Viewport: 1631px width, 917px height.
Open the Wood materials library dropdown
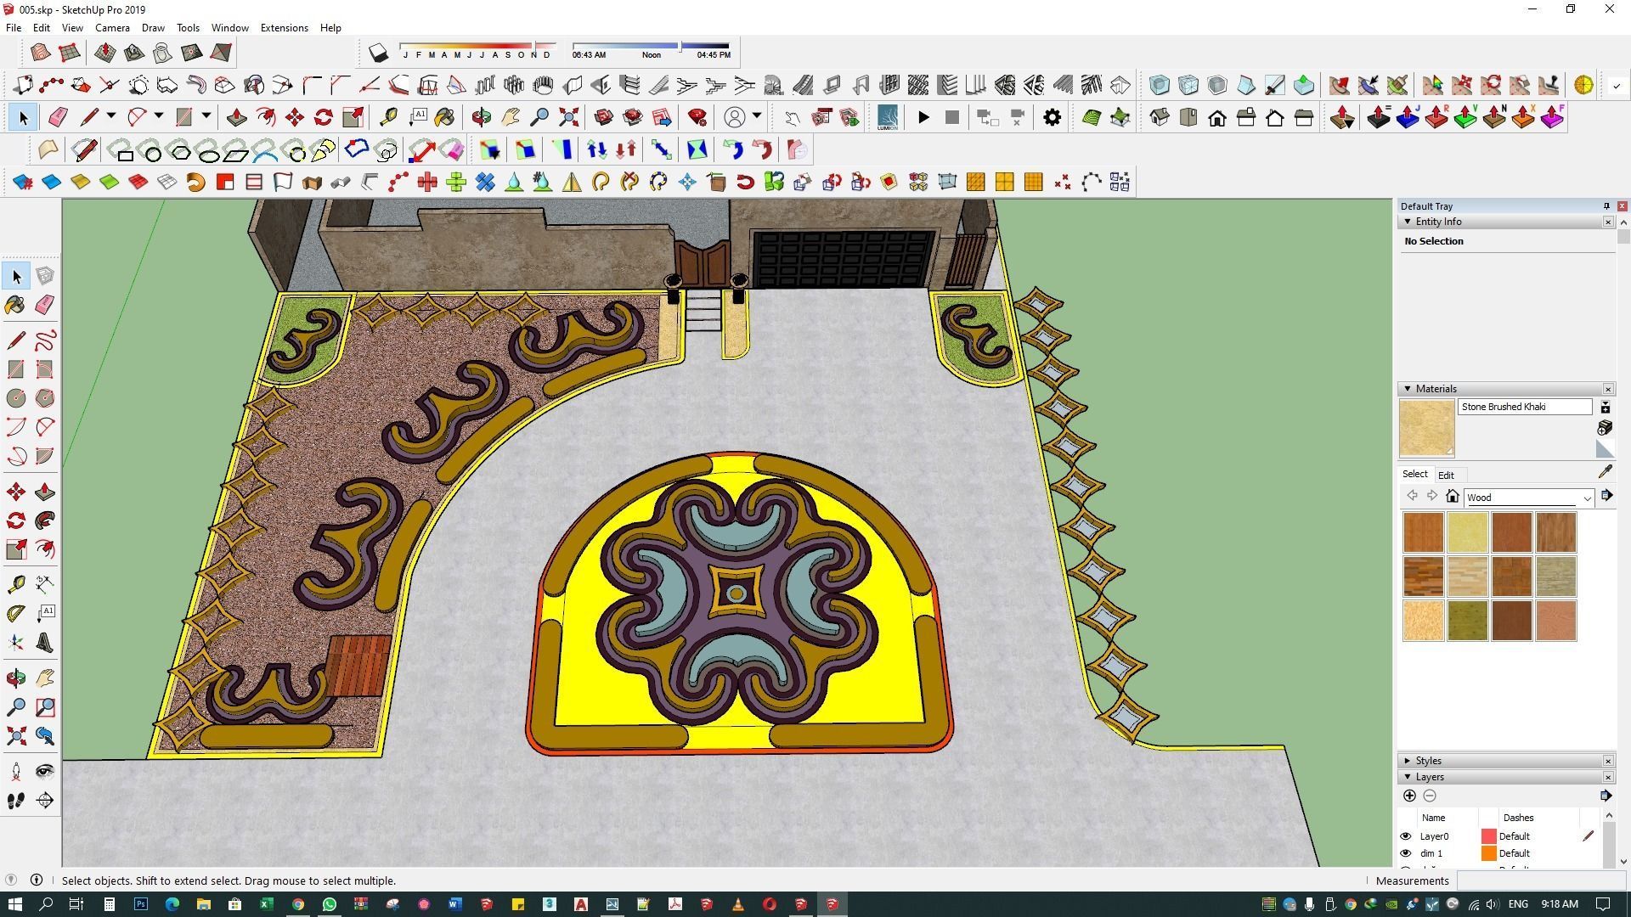point(1586,498)
